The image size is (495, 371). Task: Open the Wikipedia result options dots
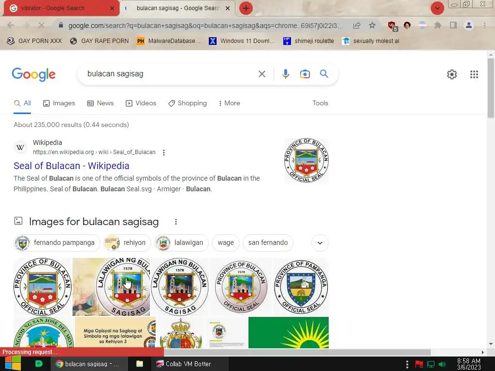163,152
